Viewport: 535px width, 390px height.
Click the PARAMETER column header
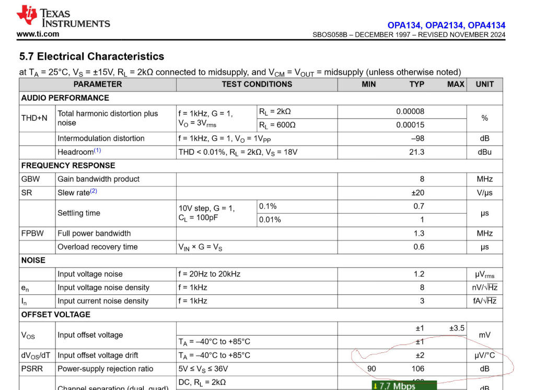pyautogui.click(x=98, y=84)
